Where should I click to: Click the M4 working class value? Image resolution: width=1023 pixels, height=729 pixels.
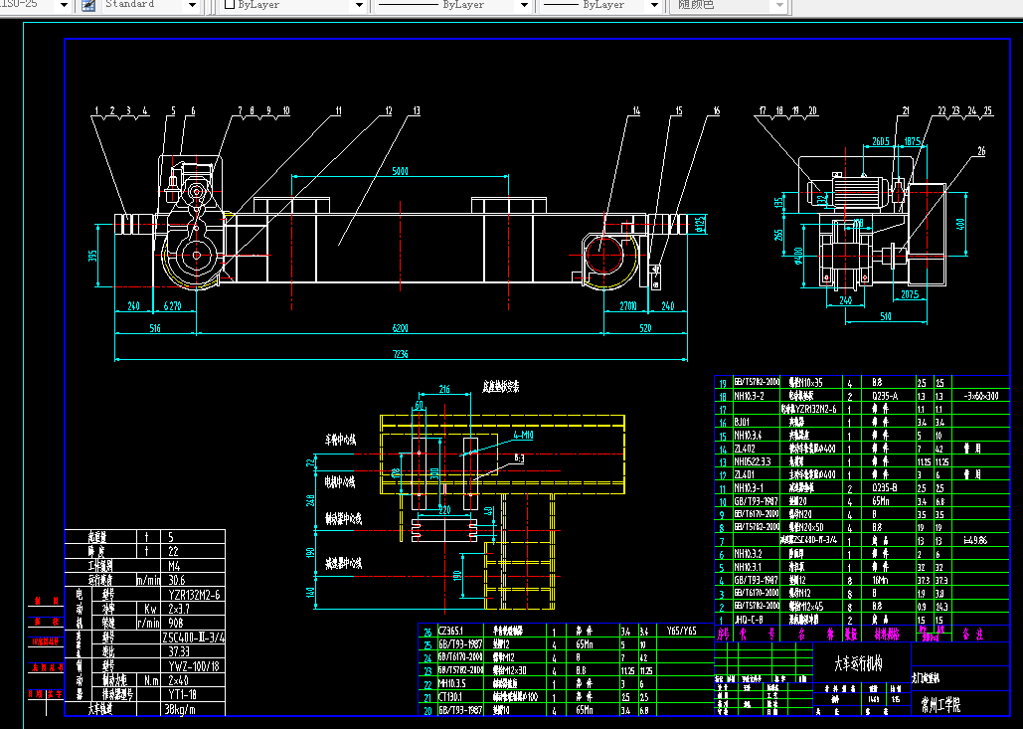click(174, 565)
